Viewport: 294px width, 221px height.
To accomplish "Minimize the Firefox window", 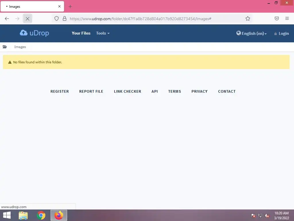I will tap(269, 3).
